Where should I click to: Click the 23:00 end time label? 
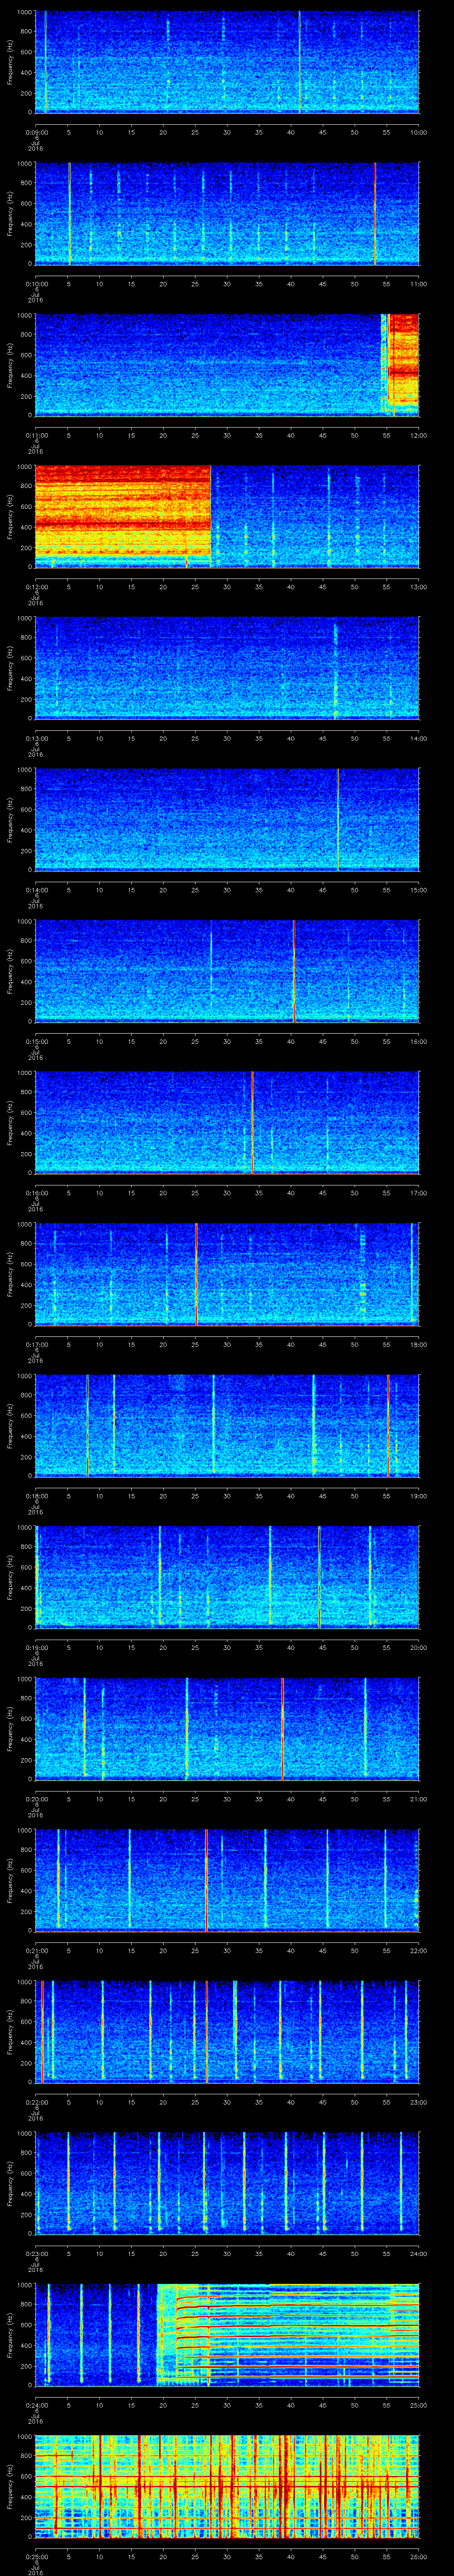click(419, 2102)
